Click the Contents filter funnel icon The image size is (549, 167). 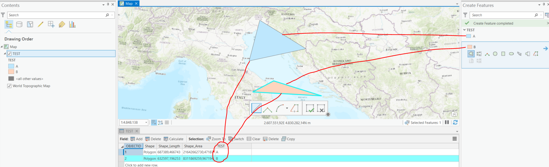[3, 15]
